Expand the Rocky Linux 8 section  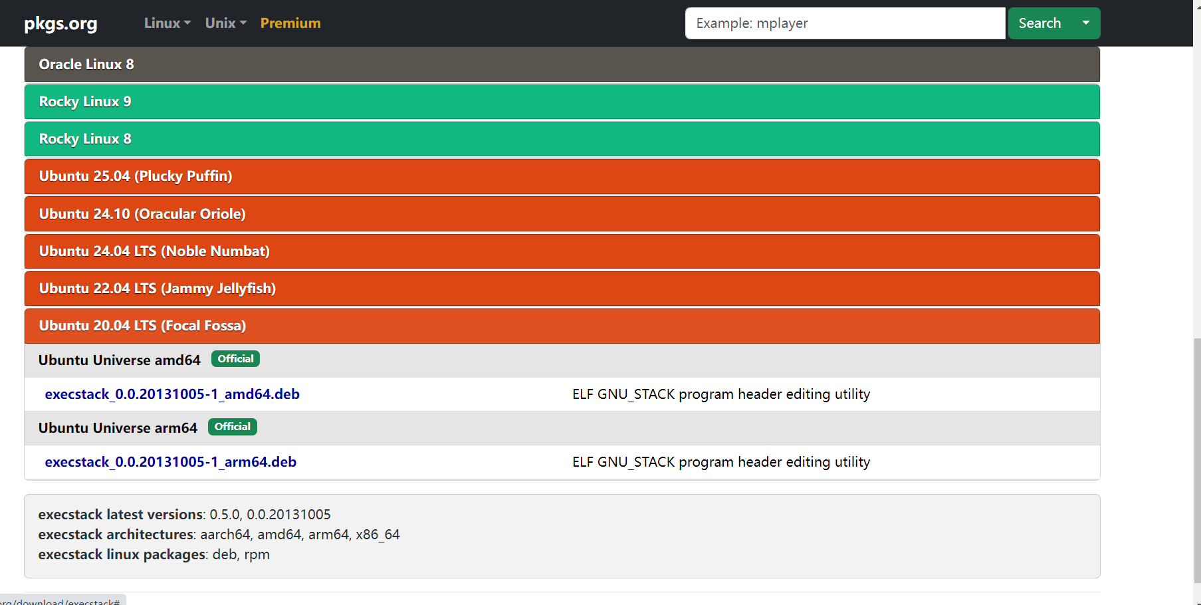562,139
